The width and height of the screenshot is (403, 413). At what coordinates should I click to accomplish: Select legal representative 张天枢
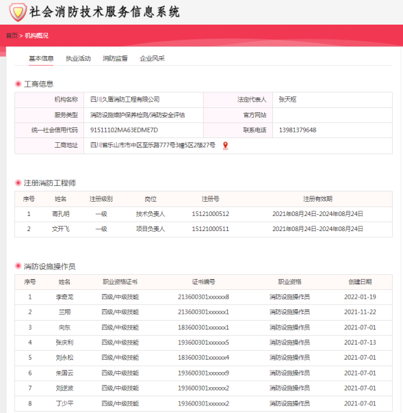[x=287, y=100]
